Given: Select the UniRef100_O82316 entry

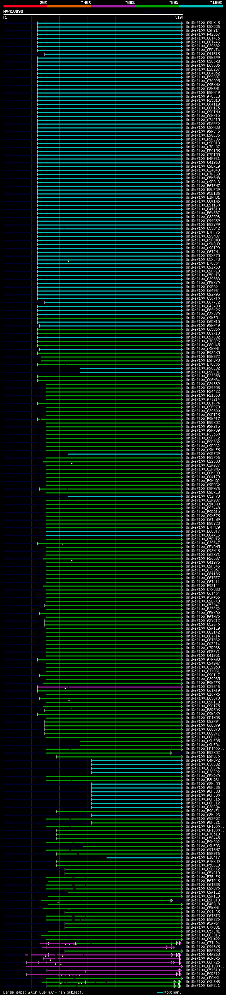Looking at the screenshot, I should 203,935.
